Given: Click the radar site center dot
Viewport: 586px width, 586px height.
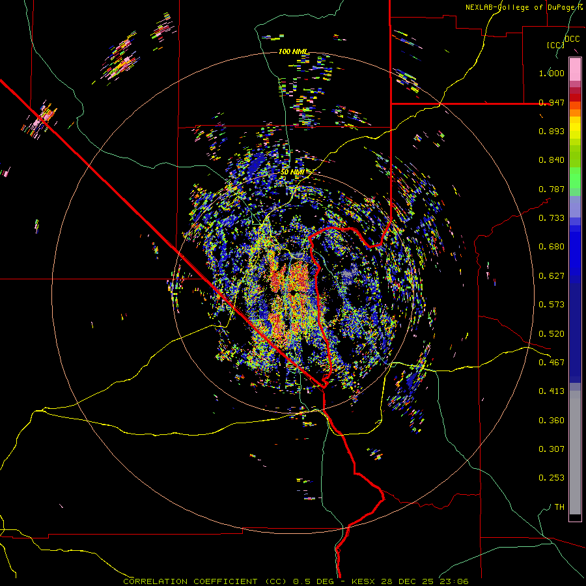Looking at the screenshot, I should coord(294,293).
